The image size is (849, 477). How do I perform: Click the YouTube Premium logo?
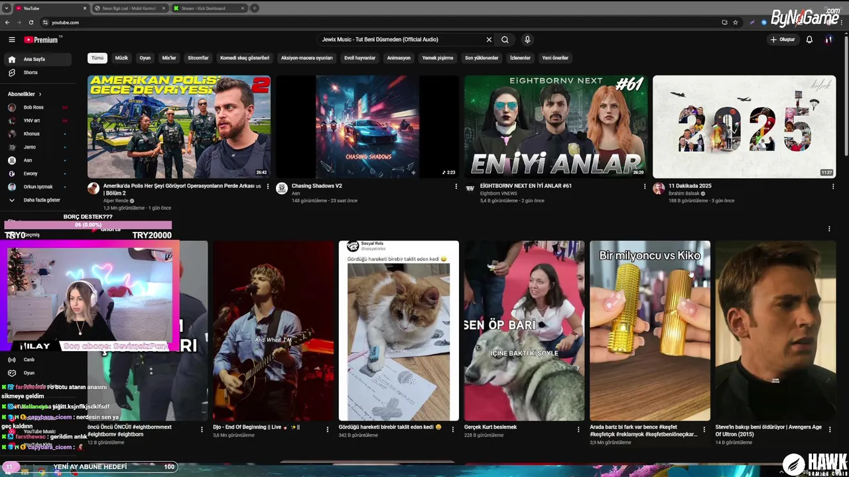(x=41, y=40)
